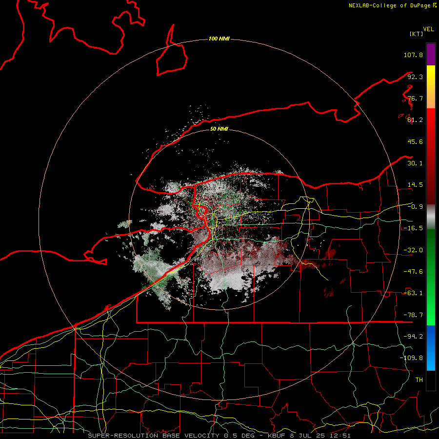This screenshot has height=439, width=439.
Task: Click the -109.8 velocity scale value
Action: click(x=411, y=358)
